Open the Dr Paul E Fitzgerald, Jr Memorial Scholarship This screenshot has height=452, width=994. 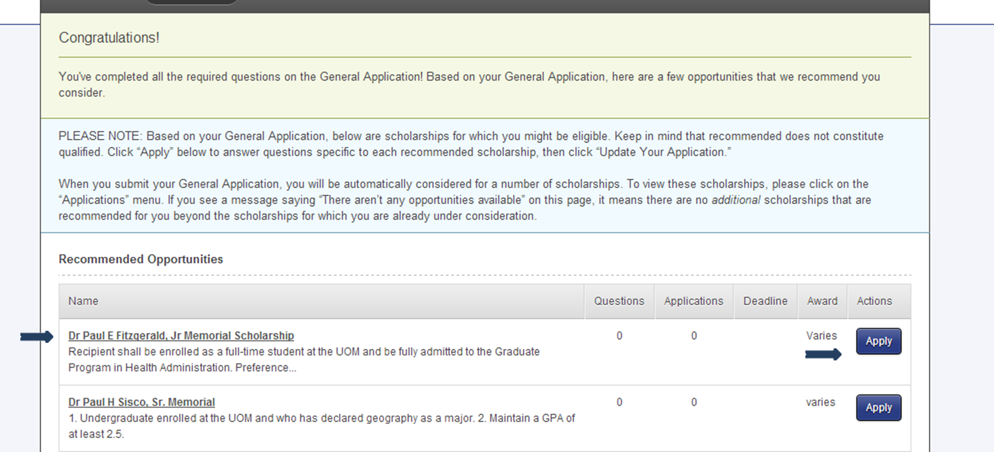click(x=181, y=335)
